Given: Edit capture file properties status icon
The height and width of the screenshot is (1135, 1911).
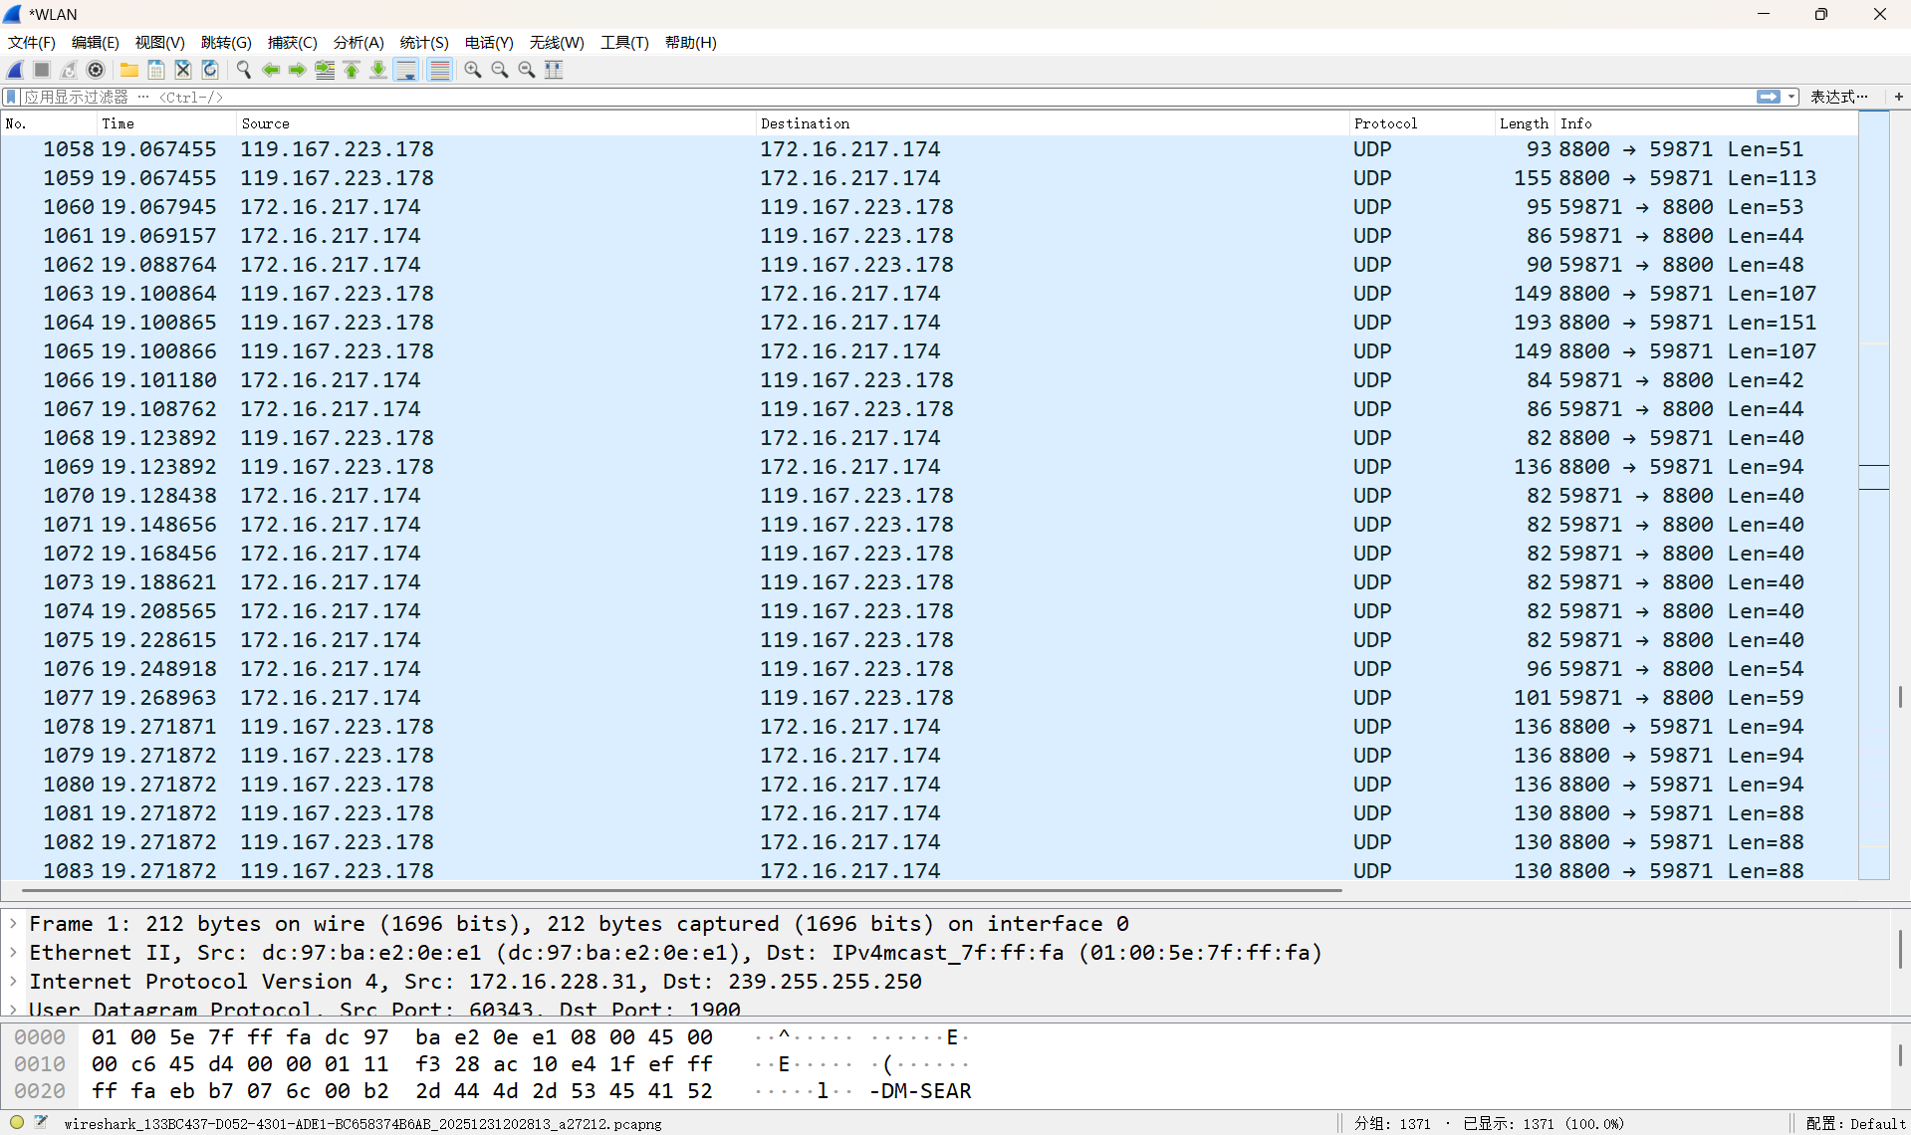Looking at the screenshot, I should coord(41,1122).
